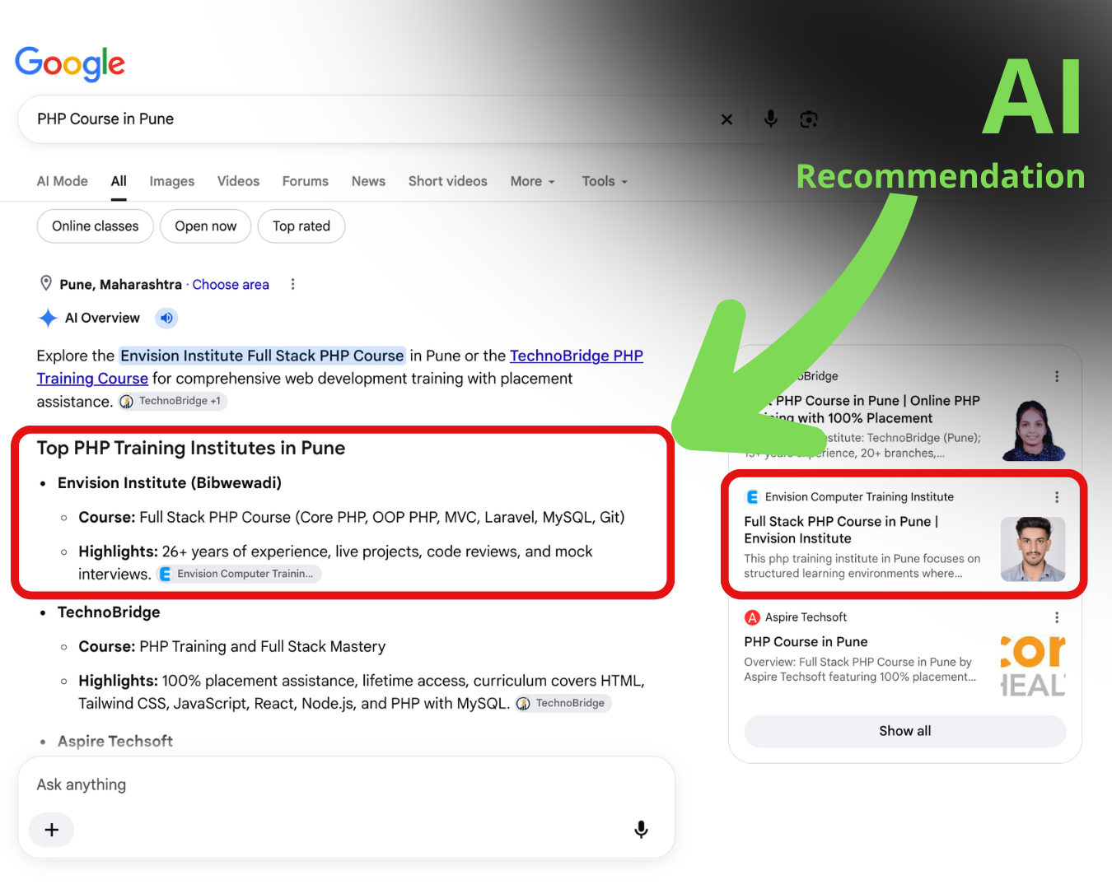Click Pune, Maharashtra location text
Viewport: 1112px width, 889px height.
coord(120,284)
